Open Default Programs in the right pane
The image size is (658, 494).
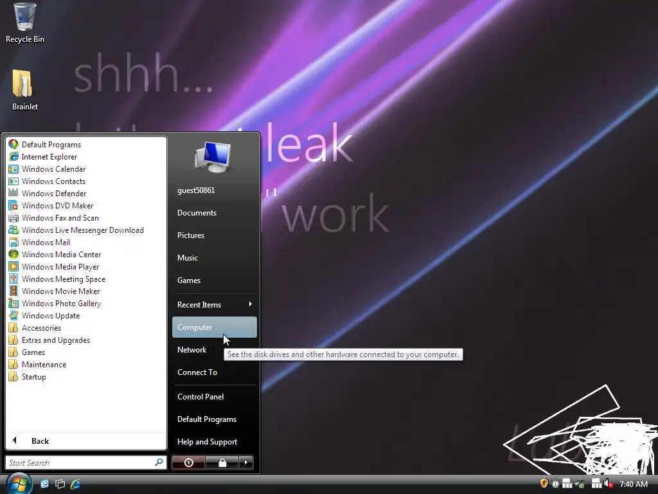tap(214, 419)
